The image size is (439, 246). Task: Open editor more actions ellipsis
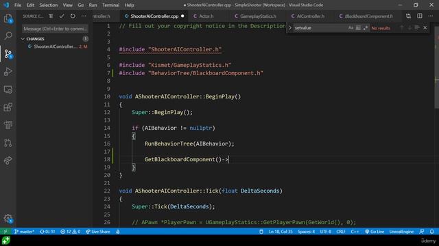(431, 16)
